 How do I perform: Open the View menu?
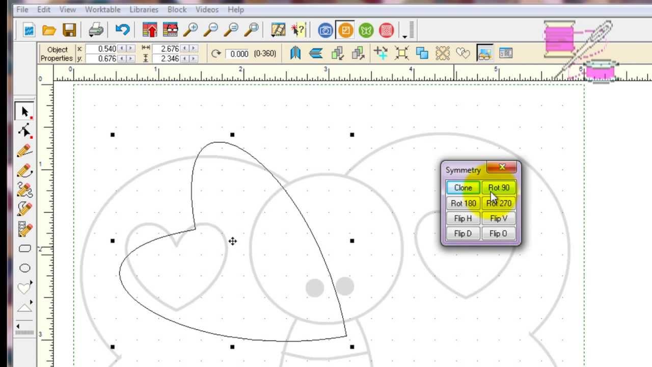coord(68,10)
